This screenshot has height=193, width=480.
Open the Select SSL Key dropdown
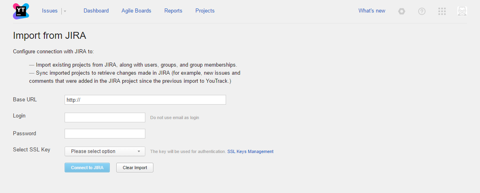(105, 151)
